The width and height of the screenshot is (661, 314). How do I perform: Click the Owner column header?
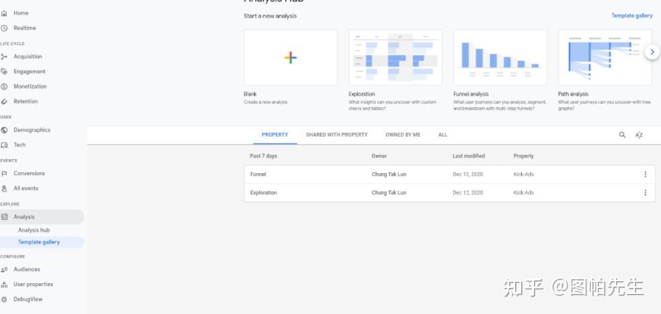(379, 156)
